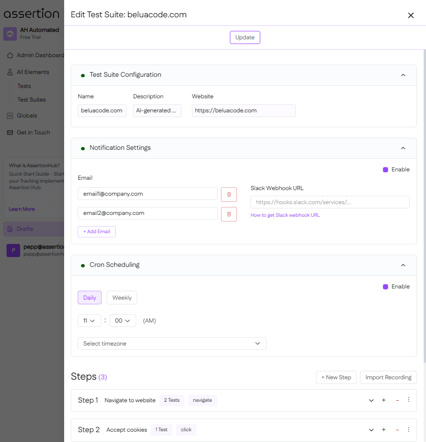Delete email1@company.com using its trash icon
The width and height of the screenshot is (426, 442).
pyautogui.click(x=229, y=194)
